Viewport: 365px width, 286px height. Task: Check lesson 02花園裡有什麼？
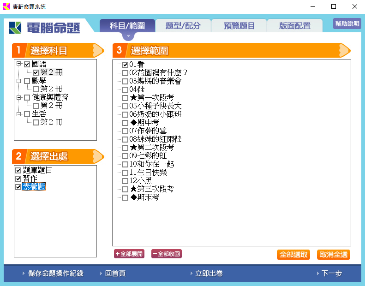point(125,73)
